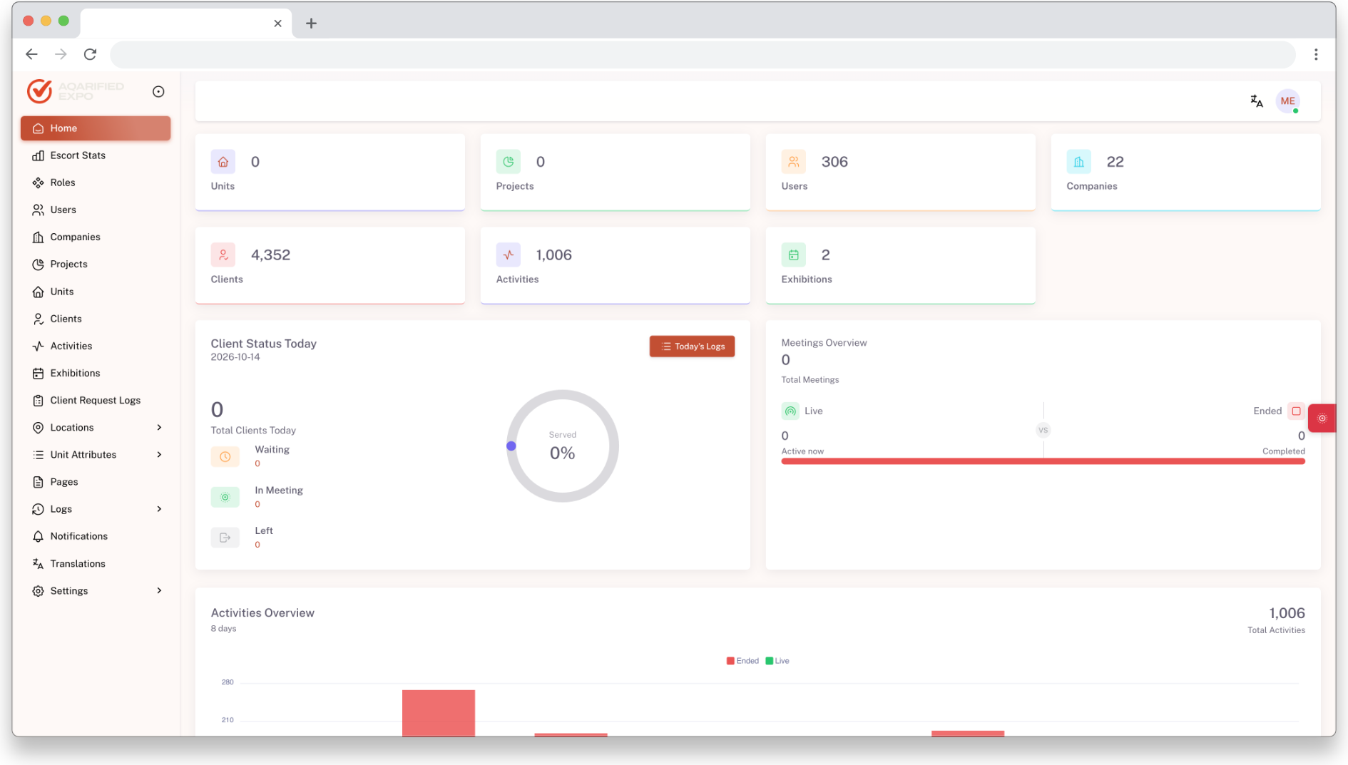Click the Left exit status icon

point(225,538)
